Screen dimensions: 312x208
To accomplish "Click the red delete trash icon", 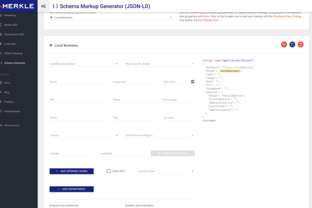I will [x=300, y=45].
